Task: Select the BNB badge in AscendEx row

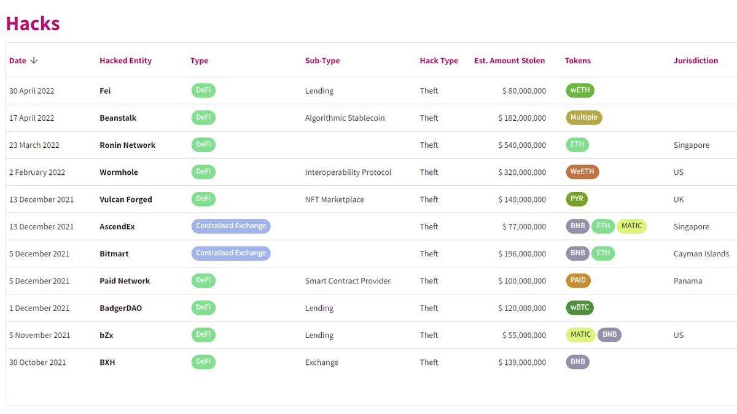Action: pyautogui.click(x=577, y=226)
